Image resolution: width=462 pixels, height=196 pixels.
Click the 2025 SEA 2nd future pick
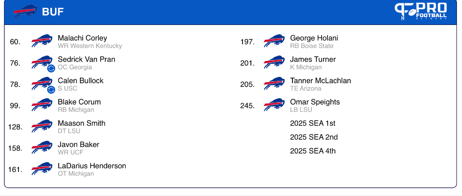pos(314,137)
